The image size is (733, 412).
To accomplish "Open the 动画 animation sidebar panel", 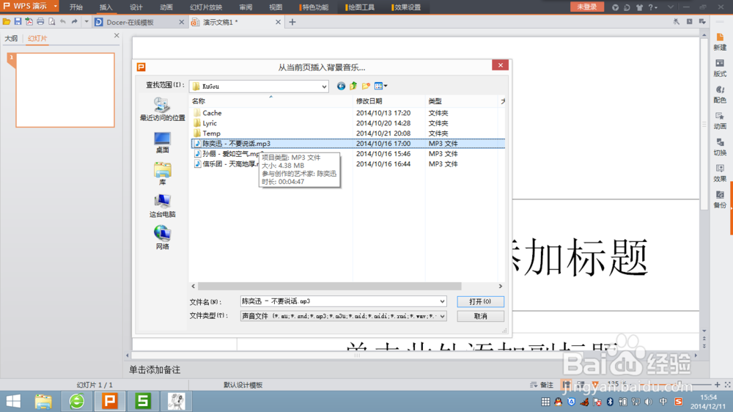I will tap(720, 121).
